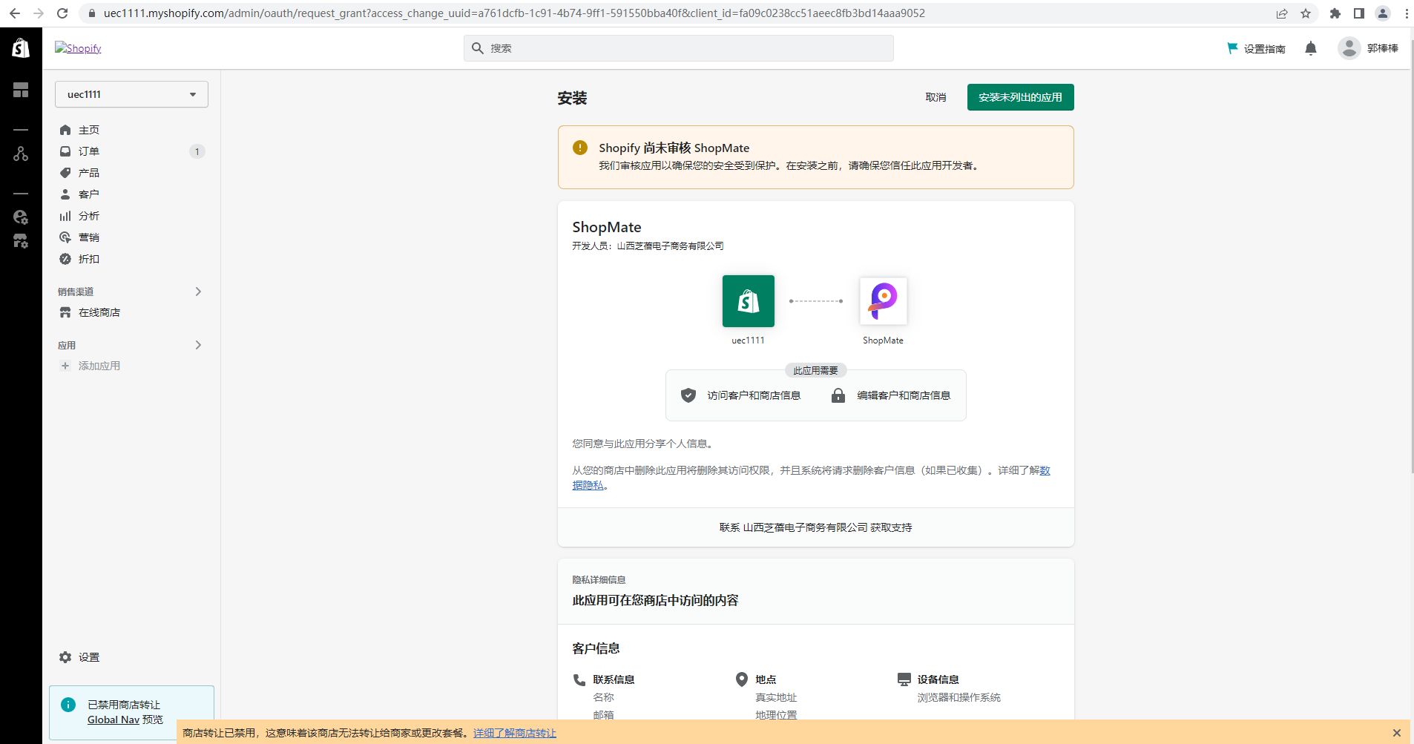
Task: Click the 联系 山西芝蓓电子商务有限公司 获取支持 text
Action: coord(815,527)
